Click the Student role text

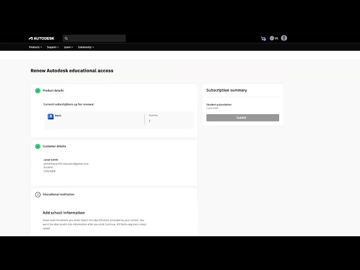48,168
